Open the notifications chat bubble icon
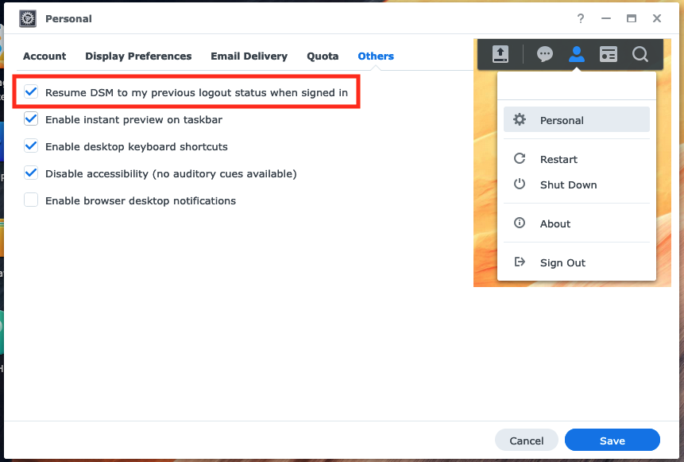This screenshot has height=462, width=684. (545, 54)
